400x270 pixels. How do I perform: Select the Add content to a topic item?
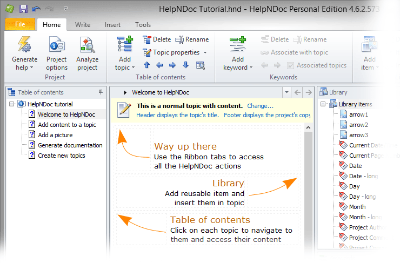coord(67,125)
